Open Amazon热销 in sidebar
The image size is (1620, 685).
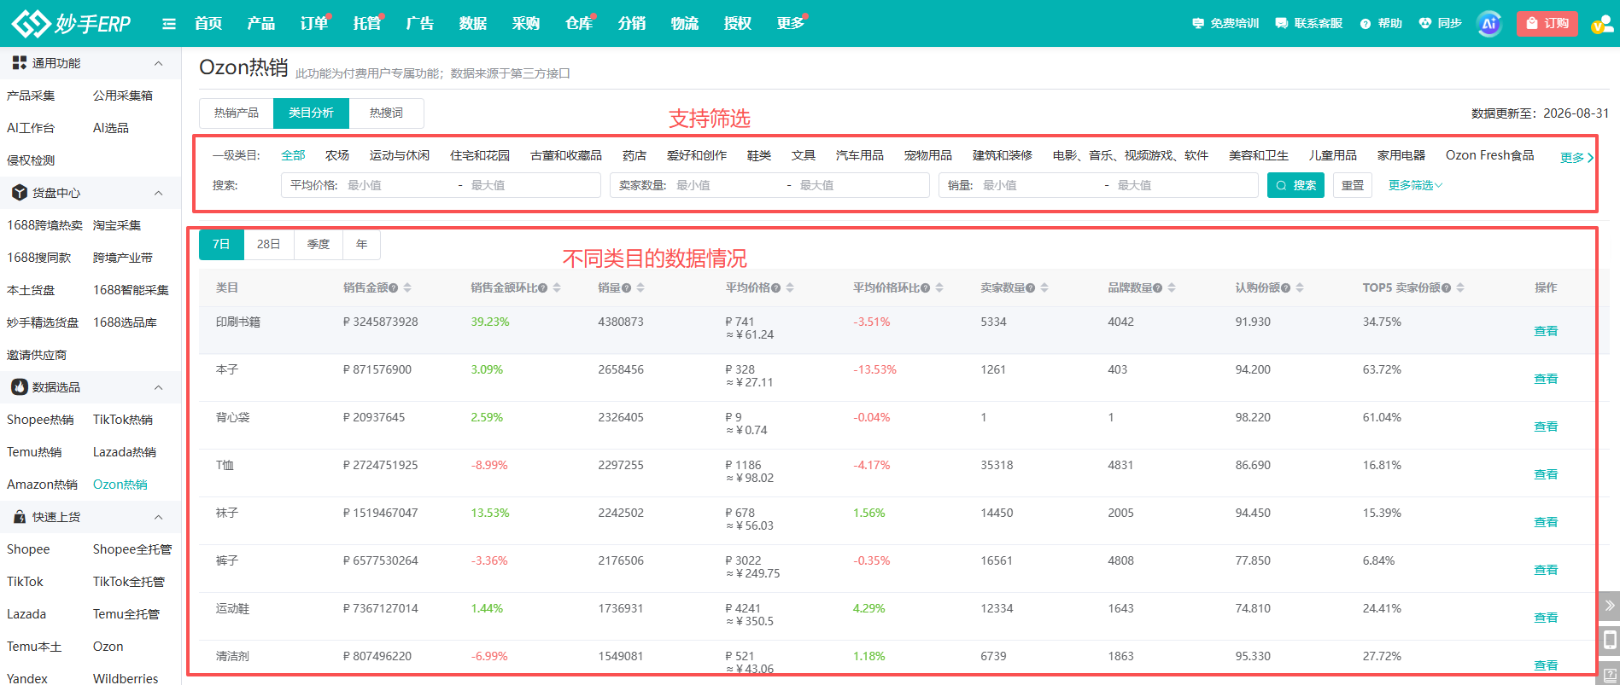[x=42, y=485]
